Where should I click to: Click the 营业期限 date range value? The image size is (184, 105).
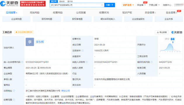pyautogui.click(x=38, y=68)
